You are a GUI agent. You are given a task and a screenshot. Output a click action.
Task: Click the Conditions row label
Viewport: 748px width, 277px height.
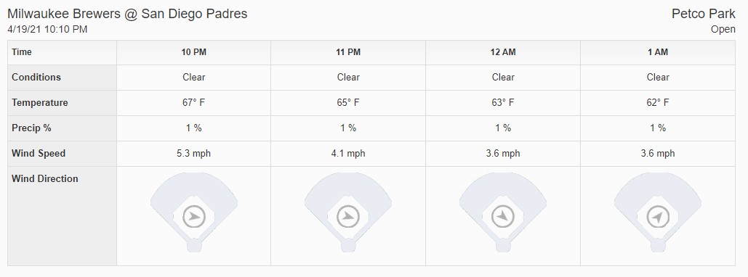coord(36,77)
